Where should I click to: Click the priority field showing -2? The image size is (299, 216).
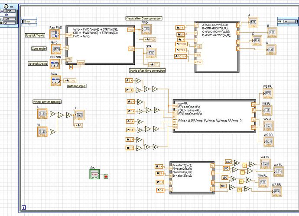(x=10, y=22)
